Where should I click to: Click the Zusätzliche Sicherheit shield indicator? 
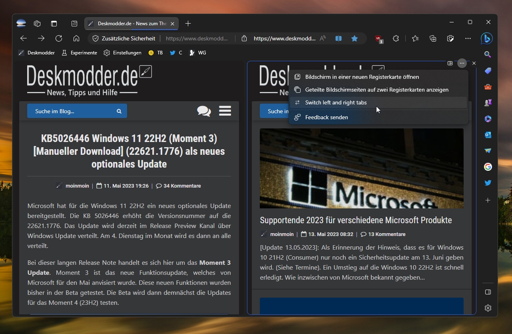tap(124, 38)
